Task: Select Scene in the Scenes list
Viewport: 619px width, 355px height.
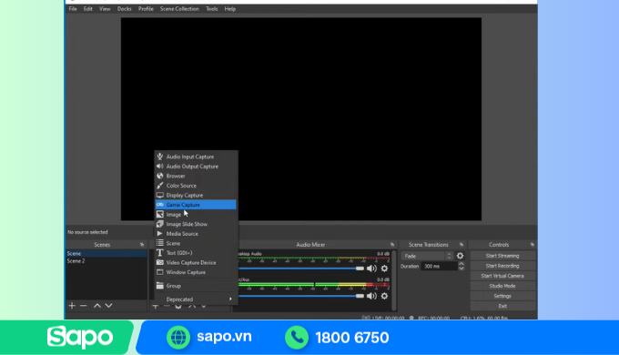Action: [107, 254]
